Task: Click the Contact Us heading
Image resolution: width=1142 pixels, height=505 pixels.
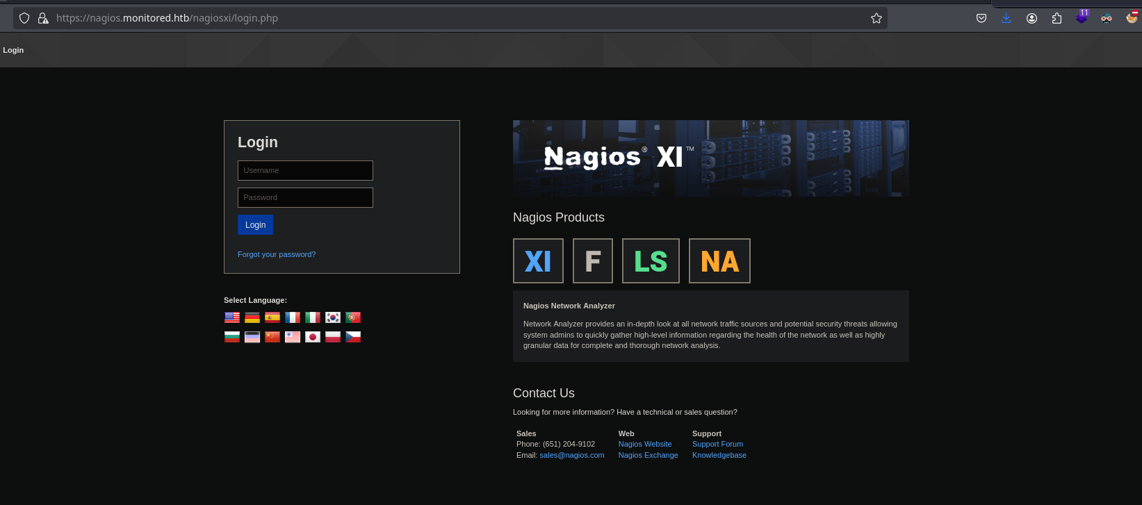Action: pyautogui.click(x=544, y=393)
